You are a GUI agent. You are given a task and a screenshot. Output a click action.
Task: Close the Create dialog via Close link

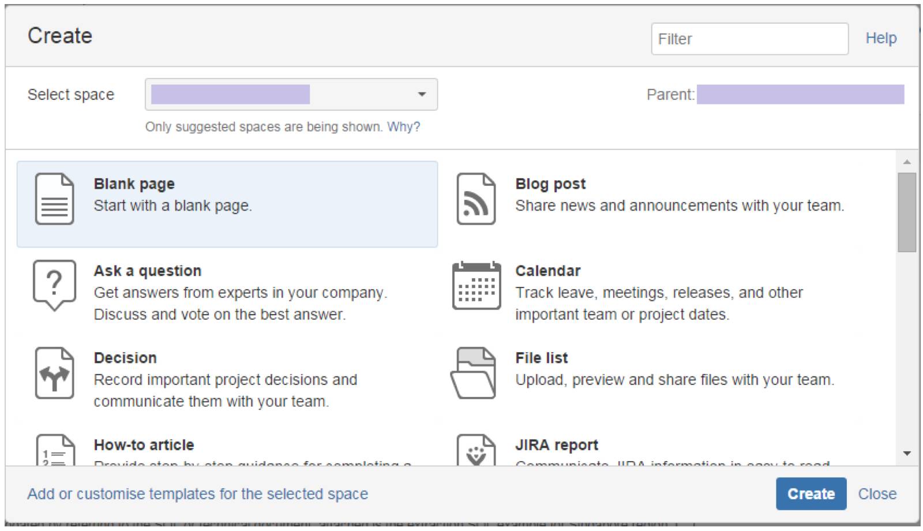877,494
